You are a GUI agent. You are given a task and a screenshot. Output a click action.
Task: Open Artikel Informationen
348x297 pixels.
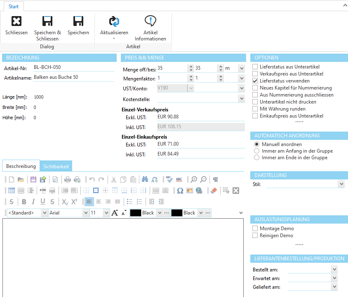pos(150,22)
